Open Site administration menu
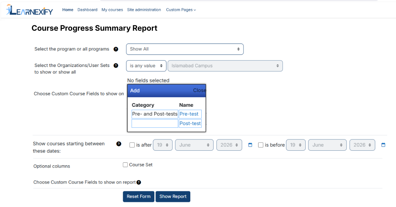396x207 pixels. point(144,10)
